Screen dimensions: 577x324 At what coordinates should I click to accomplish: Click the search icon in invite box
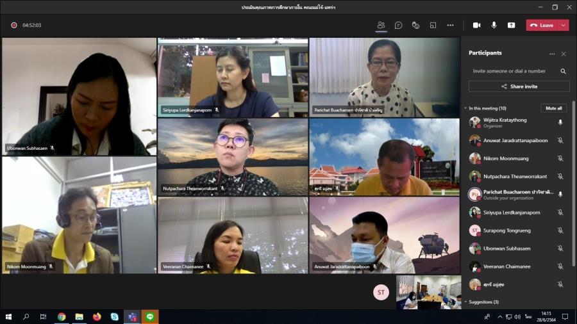[x=563, y=71]
